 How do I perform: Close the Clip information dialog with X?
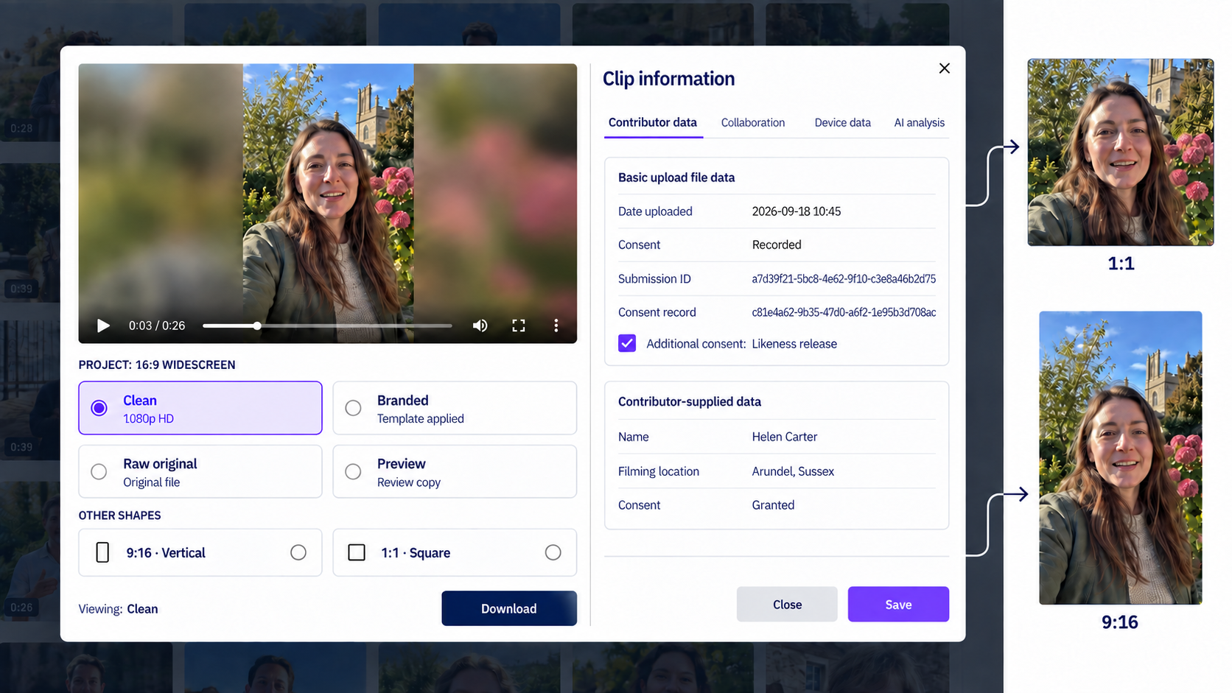coord(944,68)
